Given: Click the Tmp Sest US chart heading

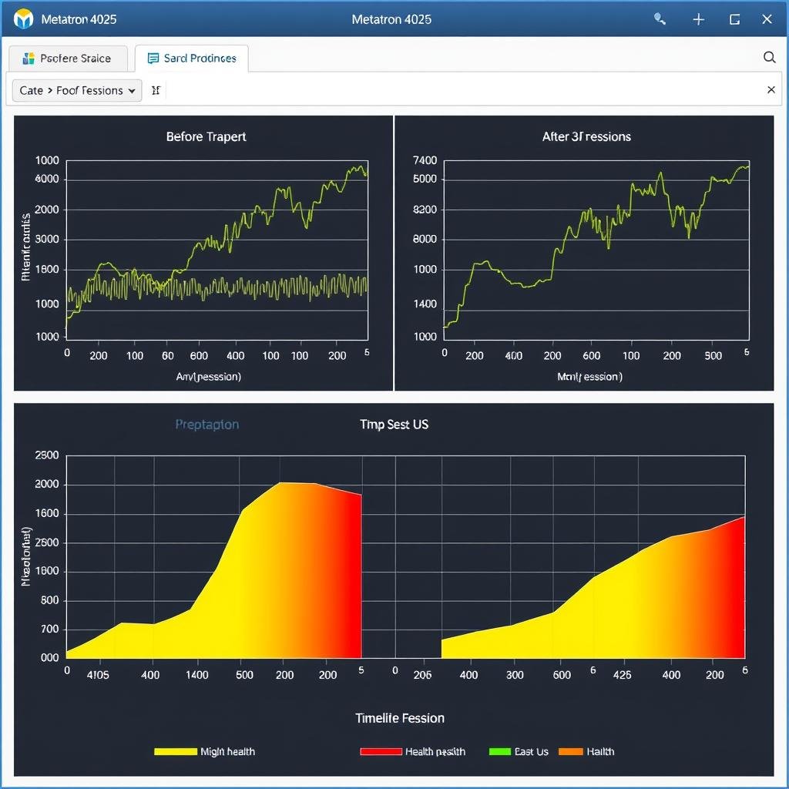Looking at the screenshot, I should (394, 425).
